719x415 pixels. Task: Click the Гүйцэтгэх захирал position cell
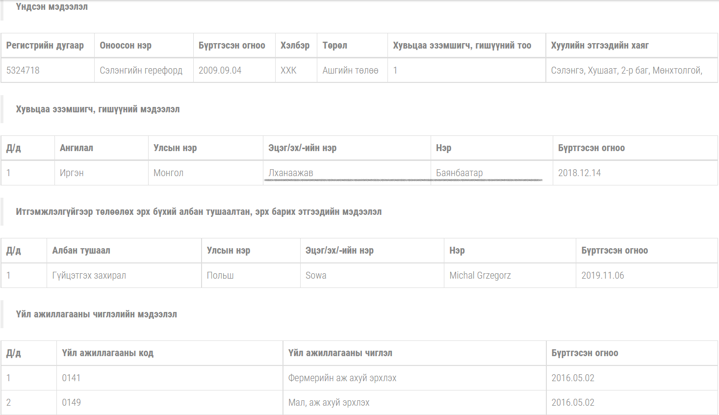point(89,275)
